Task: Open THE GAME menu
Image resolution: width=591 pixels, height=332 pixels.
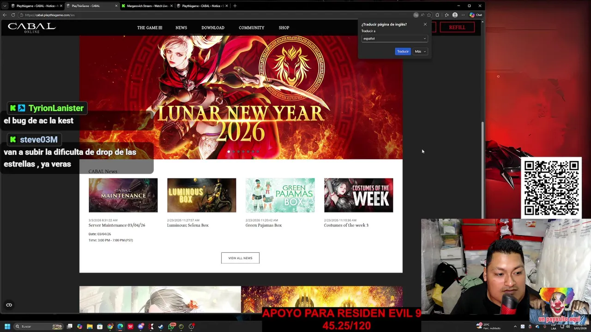Action: coord(150,28)
